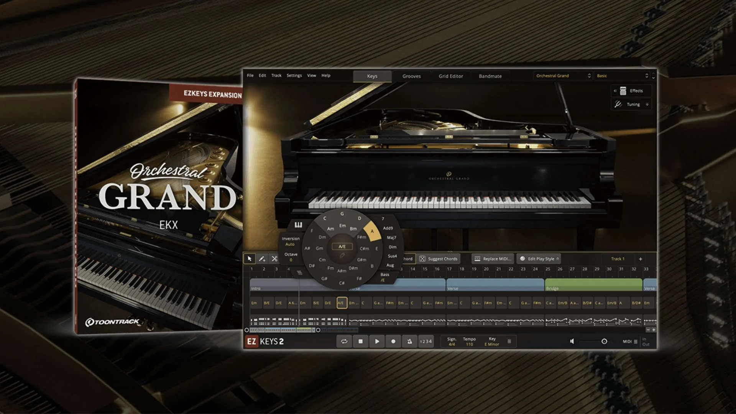Click the speaker volume icon
This screenshot has width=736, height=414.
pos(572,341)
